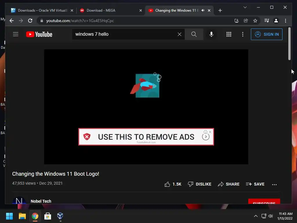297x223 pixels.
Task: Open the ad info icon
Action: (x=205, y=132)
